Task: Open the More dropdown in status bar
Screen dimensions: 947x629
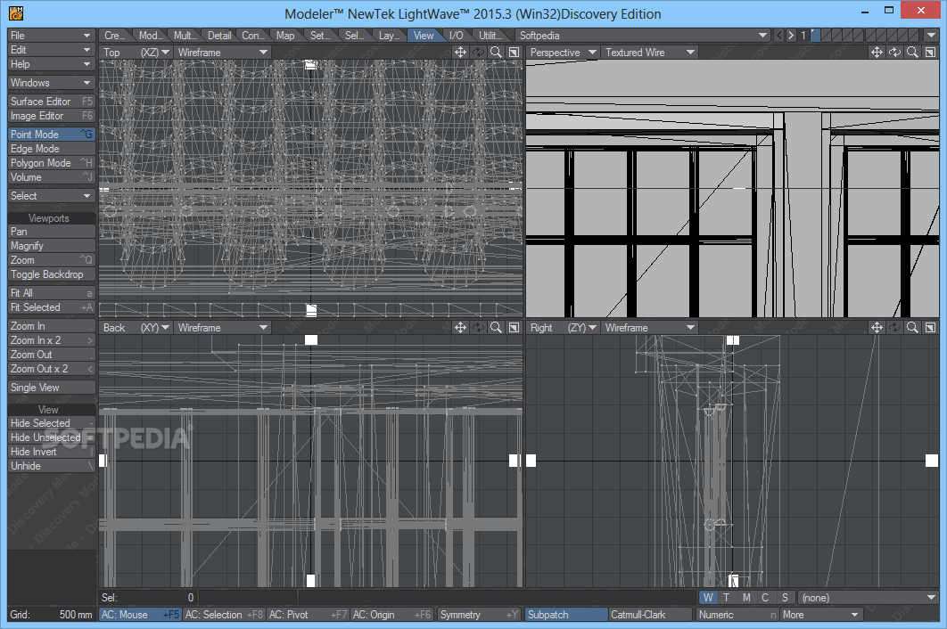Action: click(x=820, y=615)
